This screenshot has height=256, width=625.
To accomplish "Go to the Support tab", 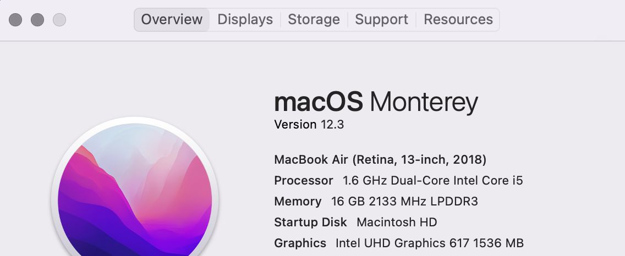I will pyautogui.click(x=381, y=20).
